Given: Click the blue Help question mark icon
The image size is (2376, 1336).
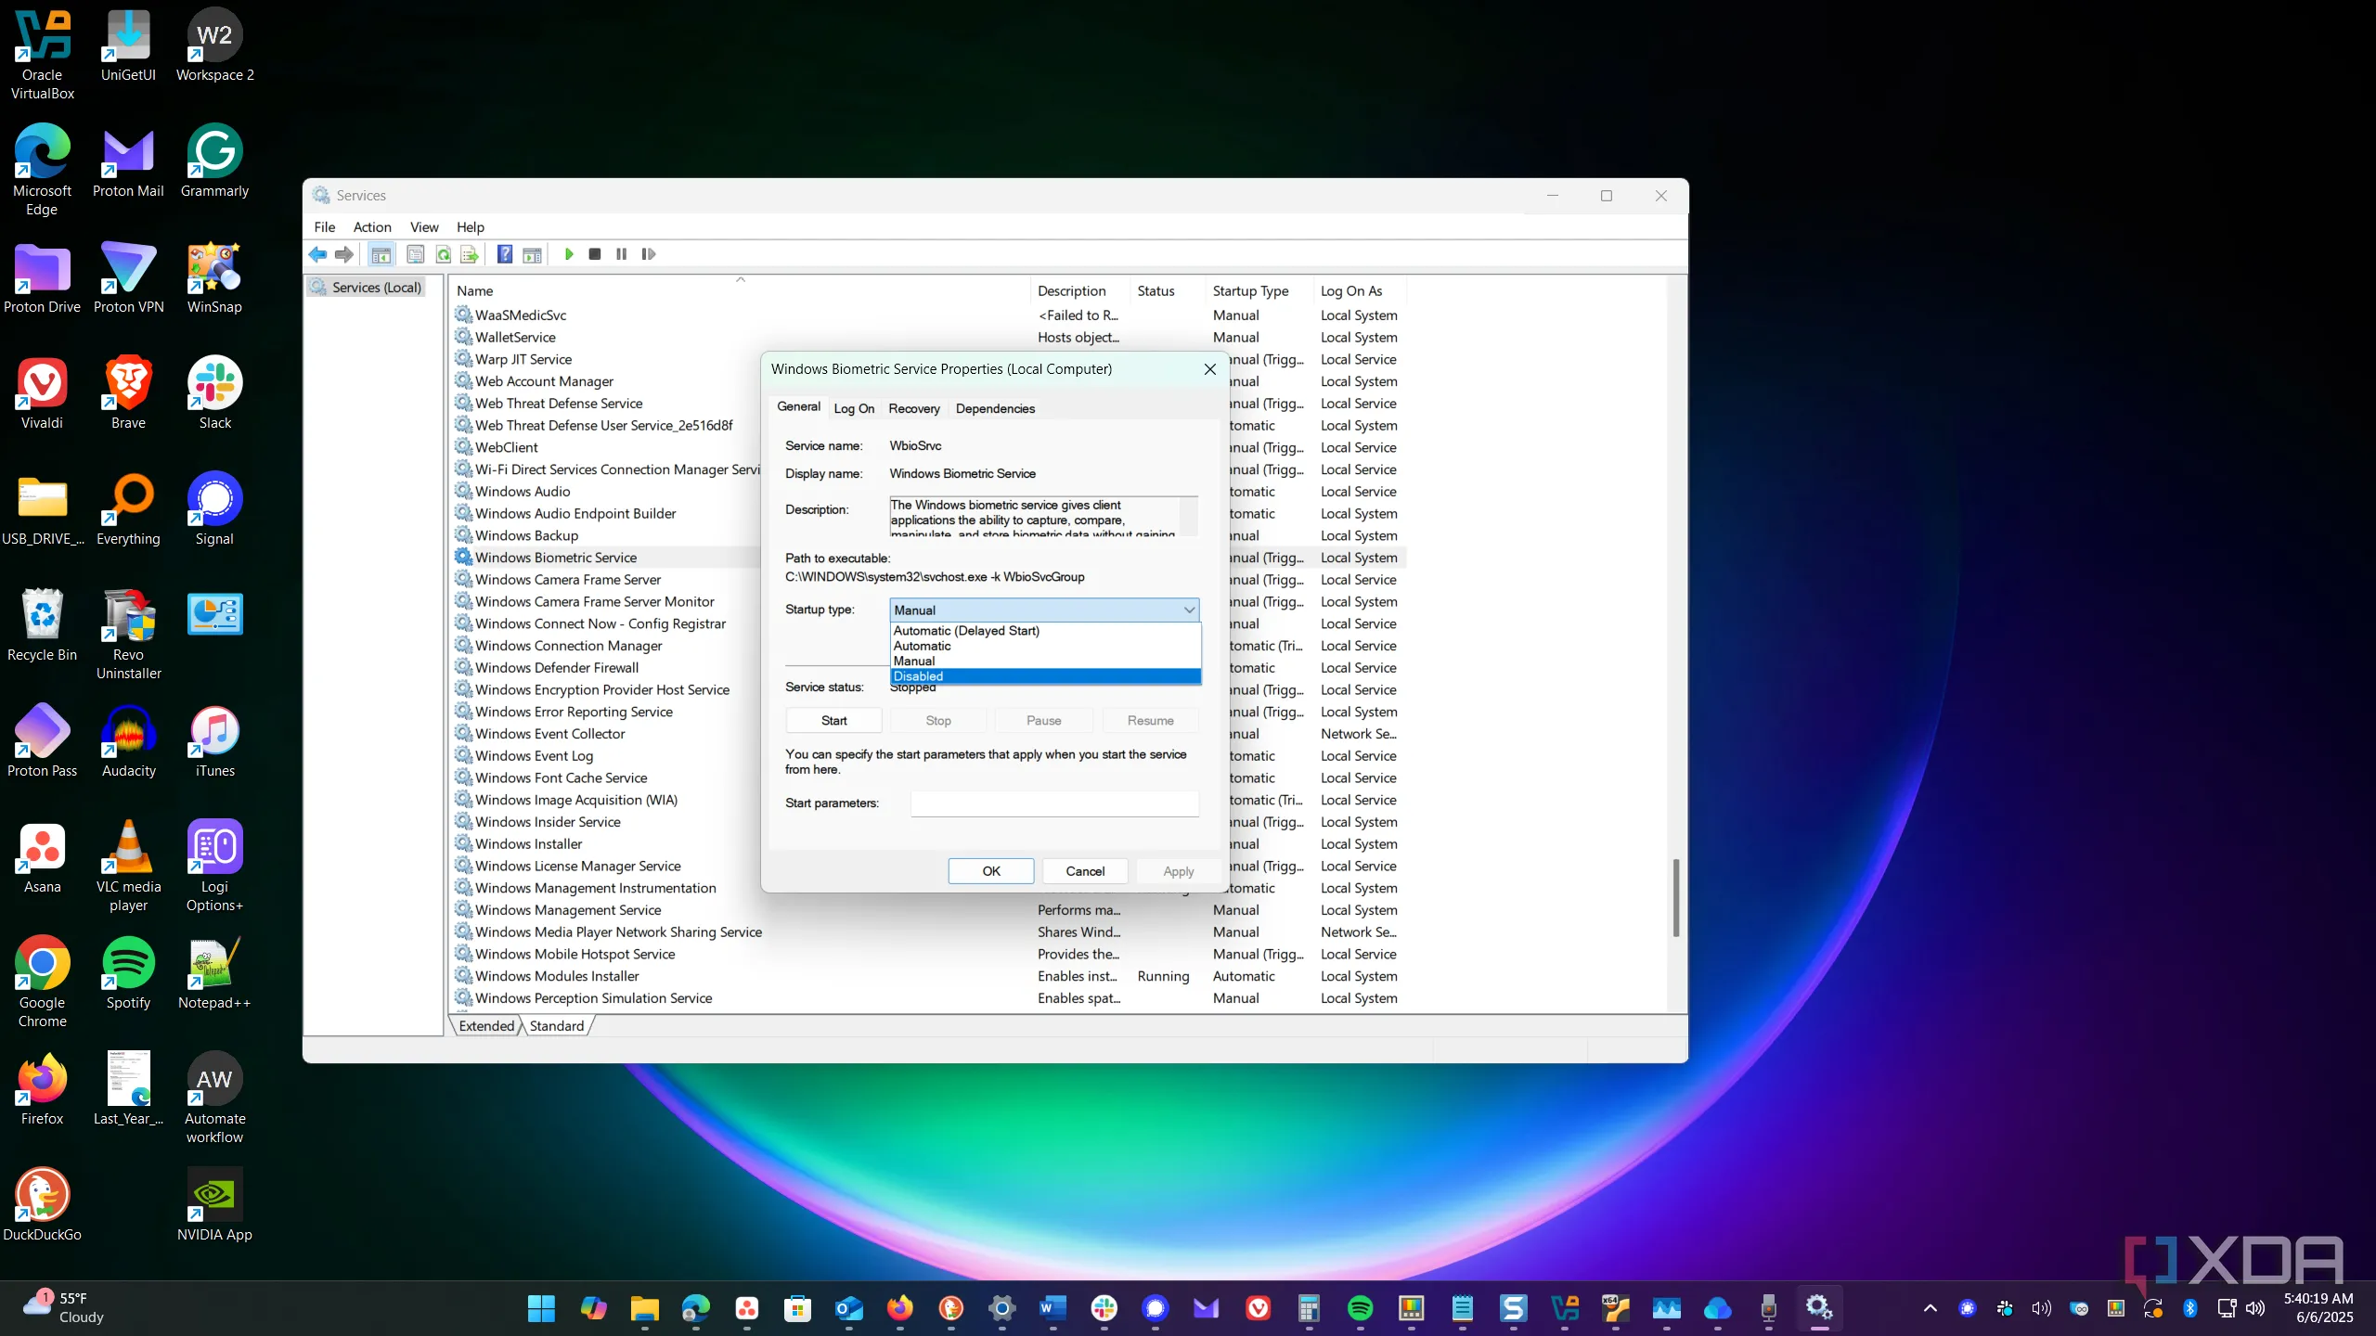Looking at the screenshot, I should (x=505, y=254).
